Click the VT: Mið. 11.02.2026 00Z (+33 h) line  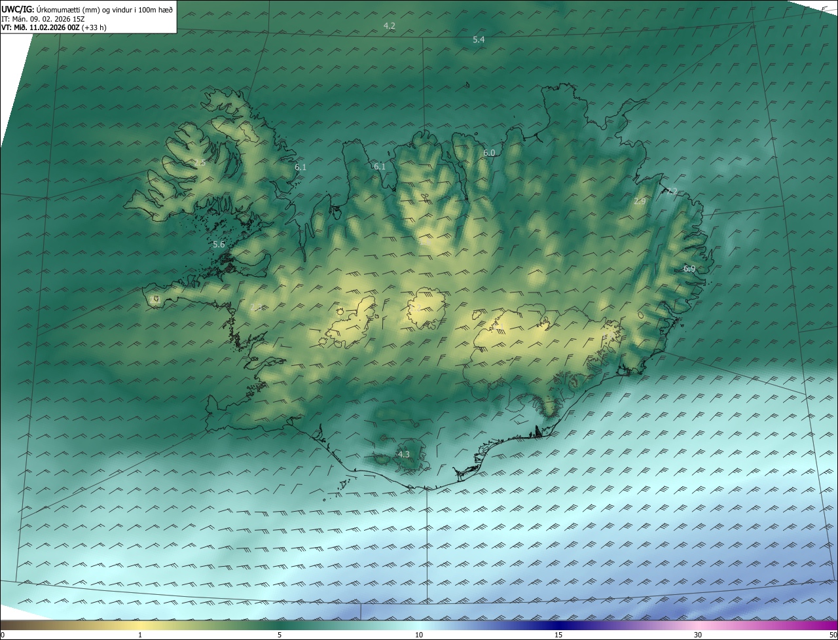tap(54, 27)
